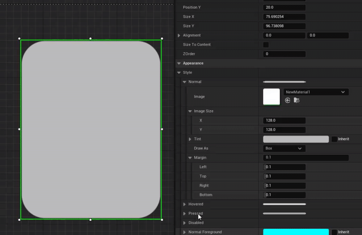The image size is (362, 235).
Task: Enable the Size To Content checkbox
Action: pos(266,45)
